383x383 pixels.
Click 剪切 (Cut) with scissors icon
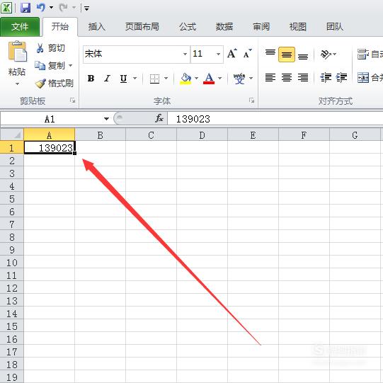click(50, 48)
